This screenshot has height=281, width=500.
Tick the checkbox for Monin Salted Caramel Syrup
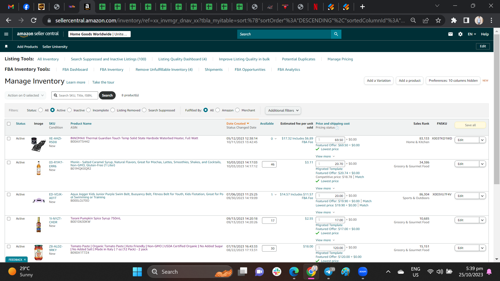click(x=9, y=163)
